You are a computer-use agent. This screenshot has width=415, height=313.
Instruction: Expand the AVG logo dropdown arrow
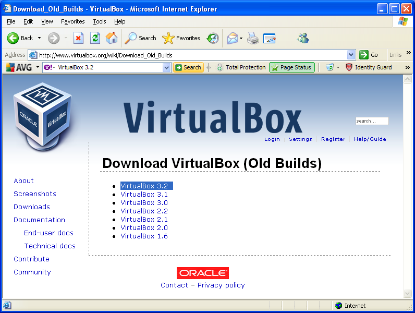coord(38,67)
